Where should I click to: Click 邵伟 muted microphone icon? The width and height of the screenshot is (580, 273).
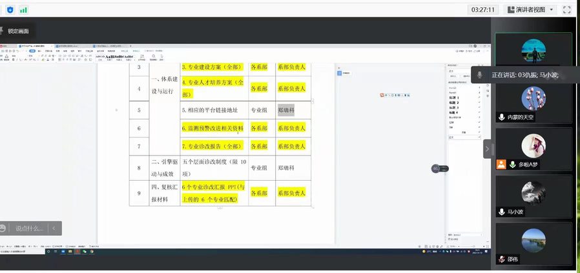501,259
